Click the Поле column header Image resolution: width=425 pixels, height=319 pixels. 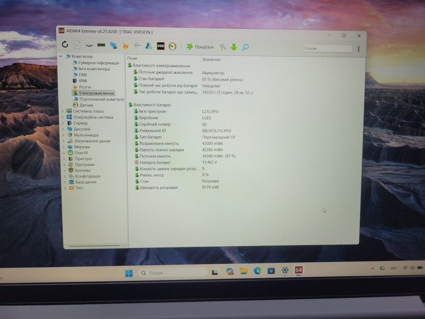point(133,58)
